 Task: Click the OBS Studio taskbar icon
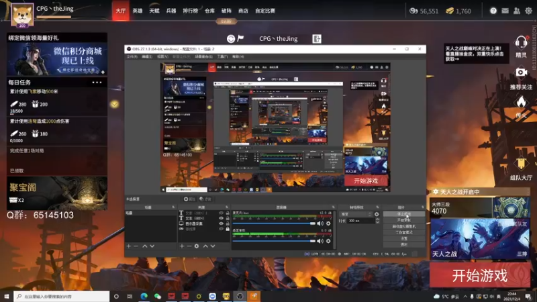coord(240,296)
